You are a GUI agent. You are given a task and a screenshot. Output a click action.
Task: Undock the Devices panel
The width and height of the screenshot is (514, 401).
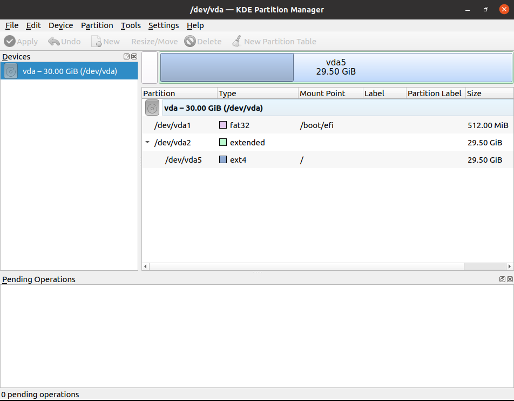126,56
